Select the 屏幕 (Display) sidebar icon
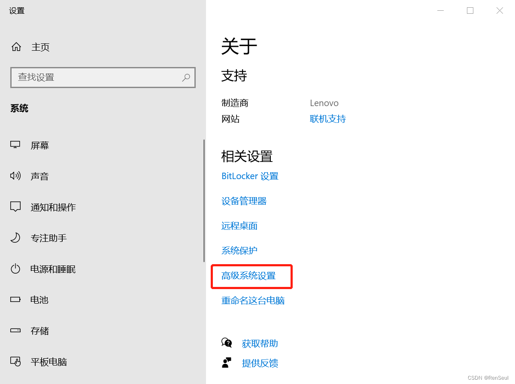The width and height of the screenshot is (515, 384). click(15, 145)
